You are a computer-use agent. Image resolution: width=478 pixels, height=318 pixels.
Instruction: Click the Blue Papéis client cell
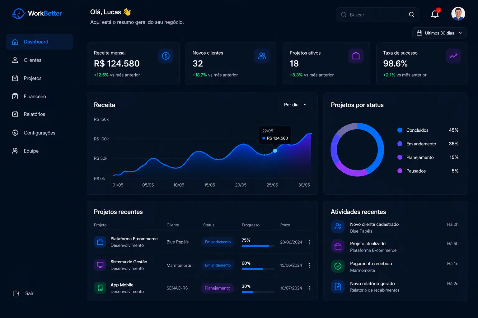click(178, 242)
